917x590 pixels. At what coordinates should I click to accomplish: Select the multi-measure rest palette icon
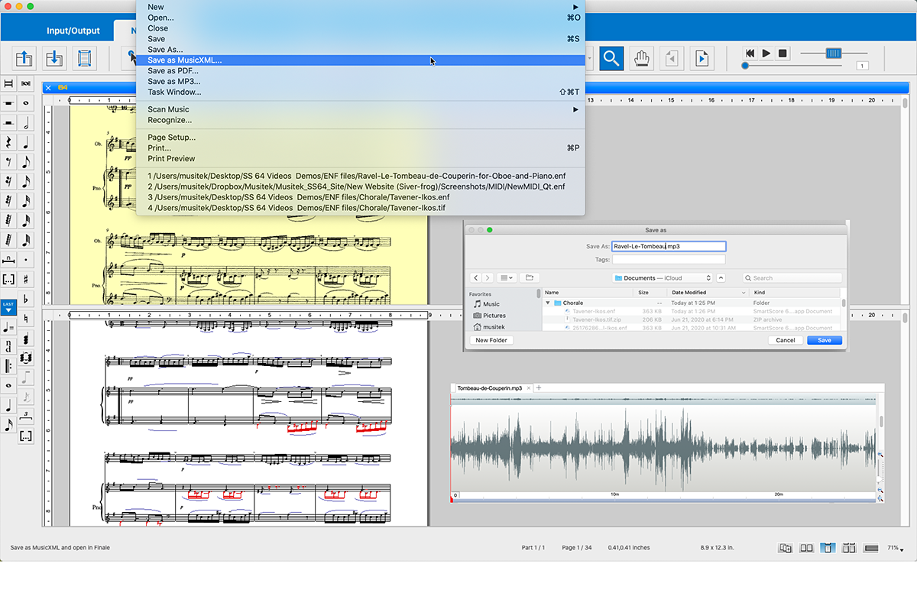tap(8, 260)
